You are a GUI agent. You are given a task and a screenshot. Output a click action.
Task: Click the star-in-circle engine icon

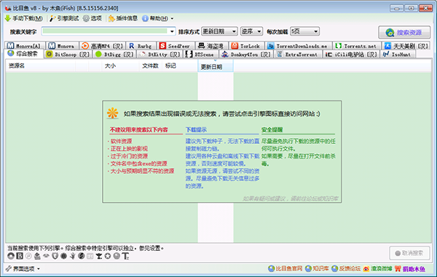108,256
